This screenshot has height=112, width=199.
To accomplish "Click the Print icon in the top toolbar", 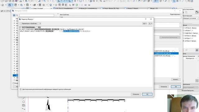I will tap(13, 1).
